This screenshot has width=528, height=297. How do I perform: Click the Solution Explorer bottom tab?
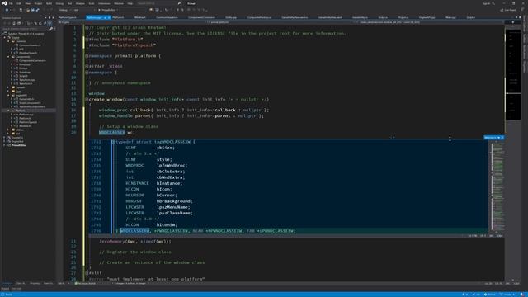[7, 283]
